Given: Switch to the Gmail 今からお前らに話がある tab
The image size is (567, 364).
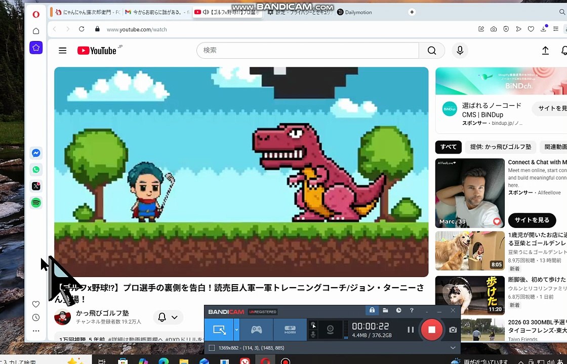Looking at the screenshot, I should [157, 12].
